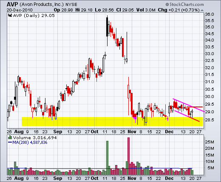This screenshot has width=221, height=182.
Task: Click Nov on the volume panel's date axis
Action: [132, 178]
